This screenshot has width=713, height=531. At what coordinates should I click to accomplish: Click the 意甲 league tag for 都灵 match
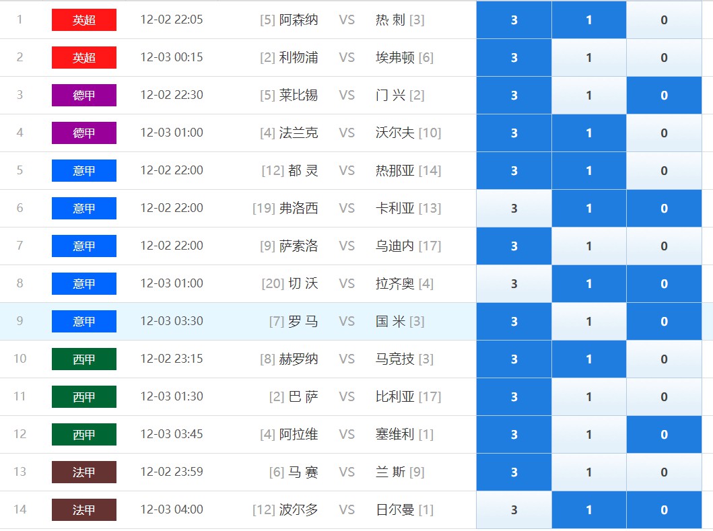(x=84, y=171)
